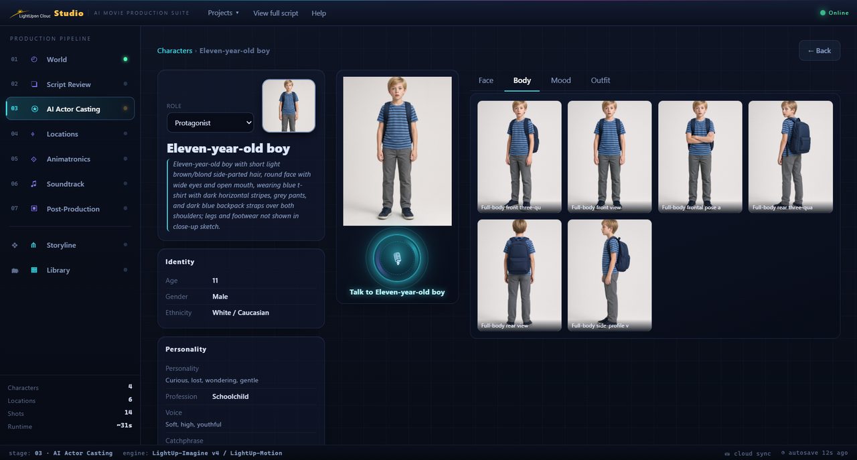Viewport: 857px width, 460px height.
Task: Open the Animatronics stage
Action: [70, 159]
